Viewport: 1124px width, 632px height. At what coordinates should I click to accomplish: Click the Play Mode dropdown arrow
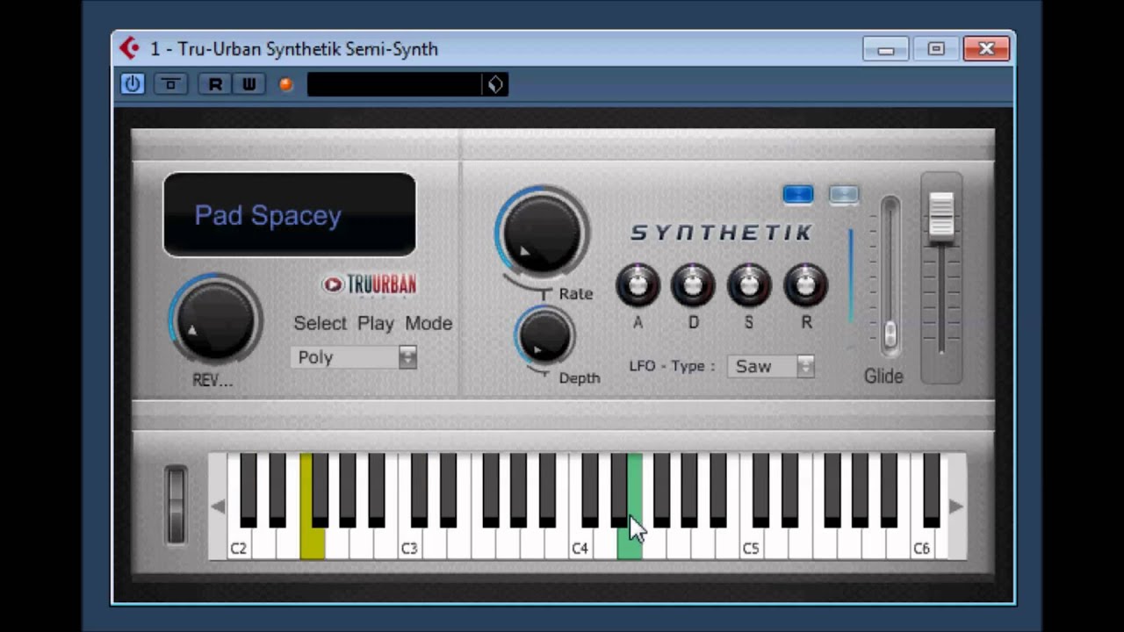pos(407,357)
